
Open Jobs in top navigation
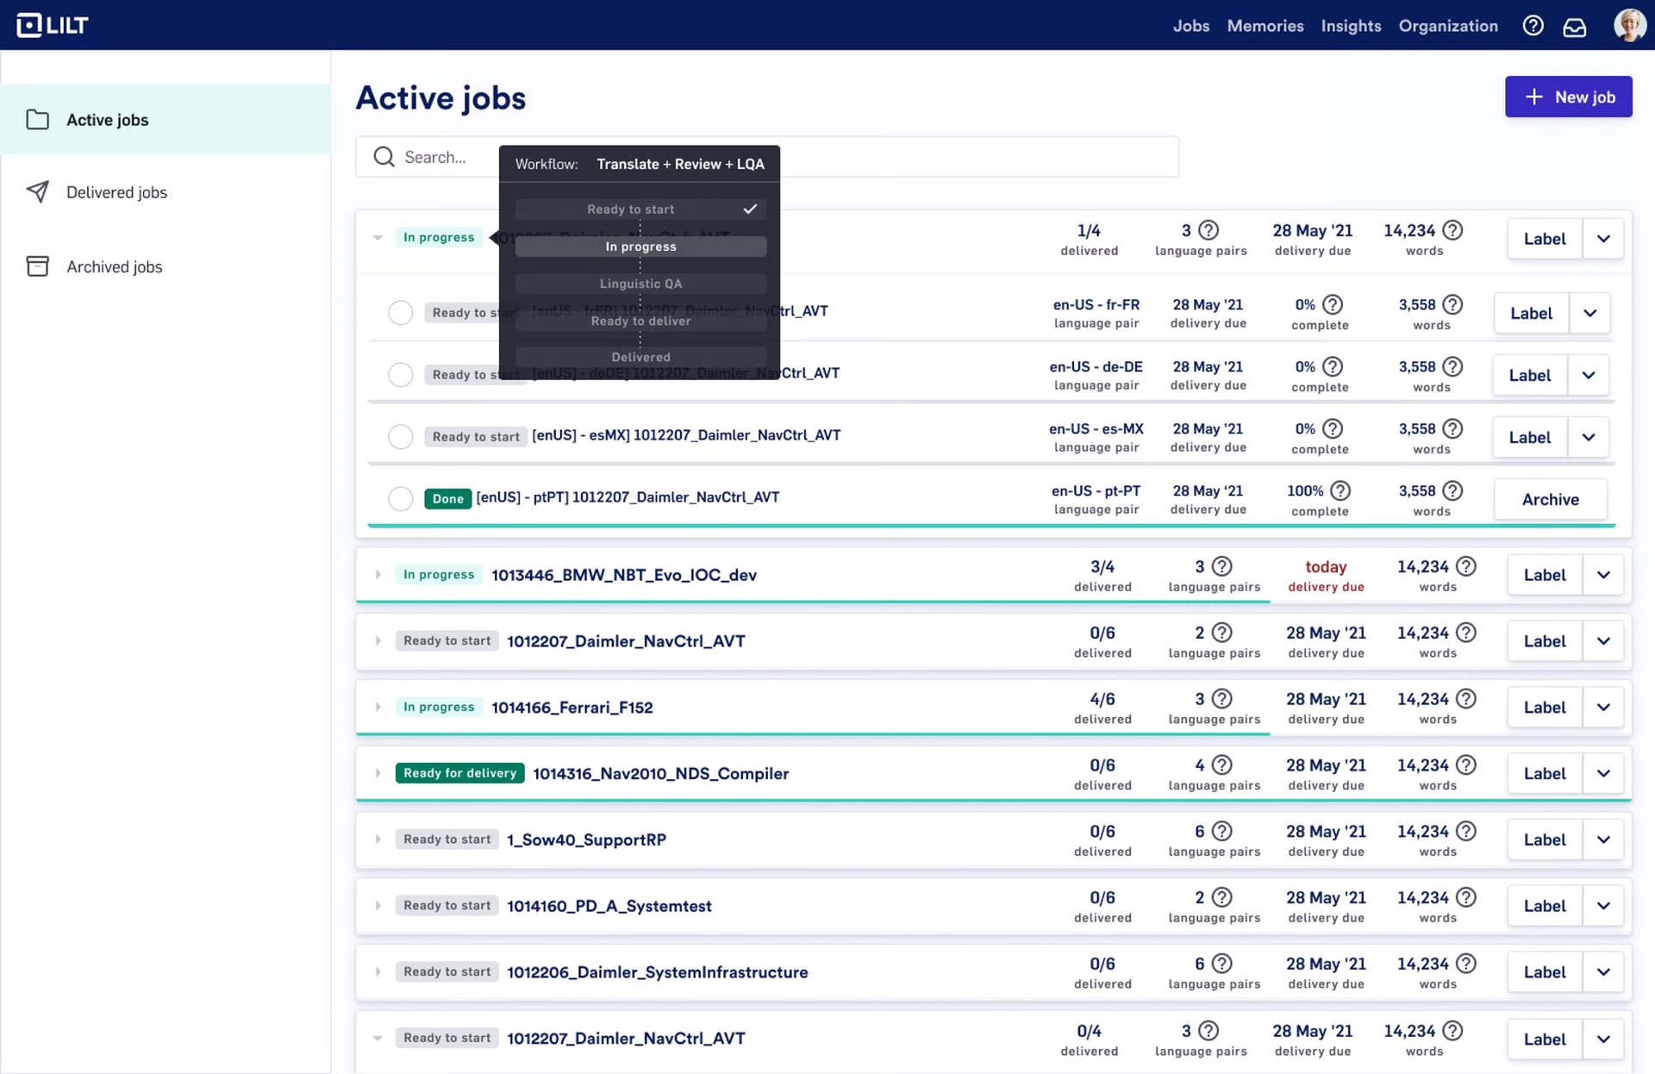[x=1190, y=26]
